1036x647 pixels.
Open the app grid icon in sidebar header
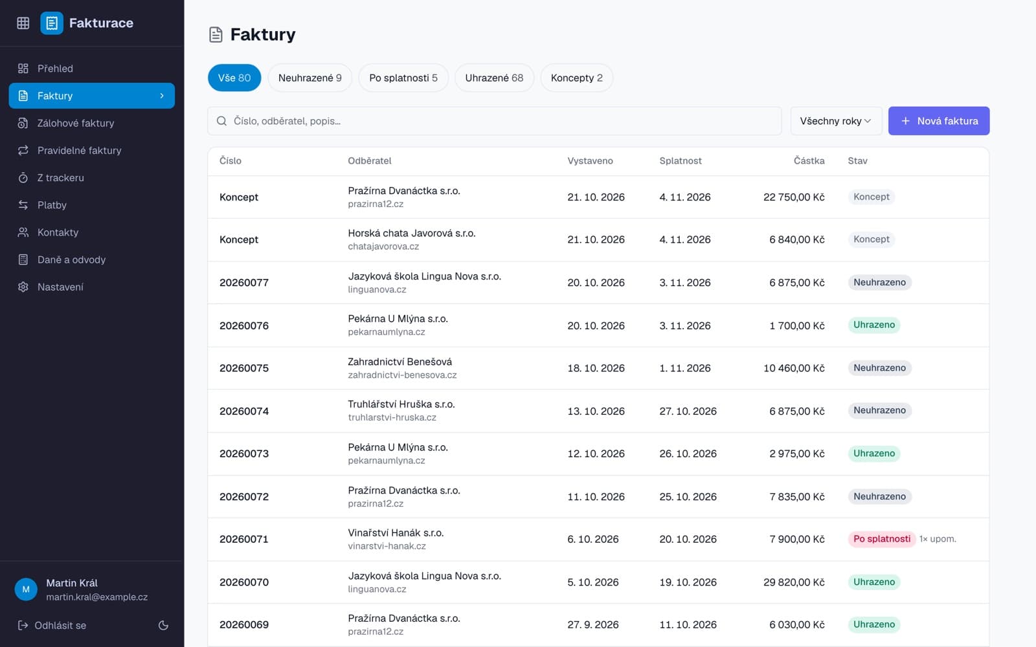coord(23,23)
